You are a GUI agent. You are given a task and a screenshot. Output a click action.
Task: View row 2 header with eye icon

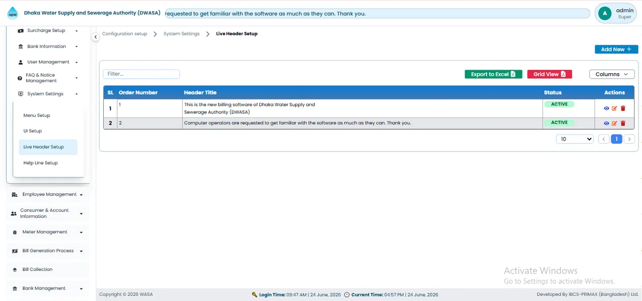click(x=606, y=123)
